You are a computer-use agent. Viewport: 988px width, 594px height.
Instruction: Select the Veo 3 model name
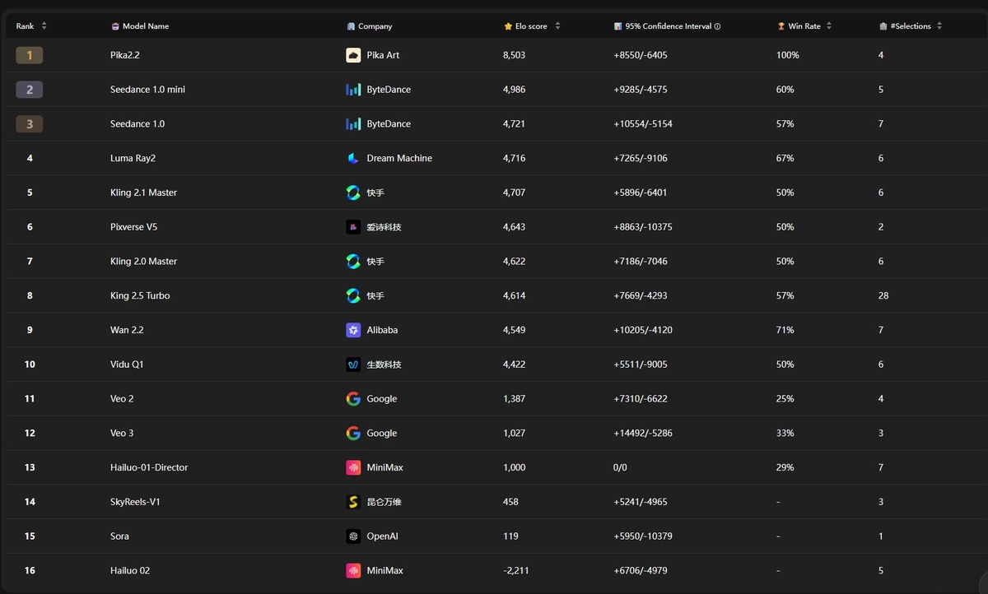122,433
